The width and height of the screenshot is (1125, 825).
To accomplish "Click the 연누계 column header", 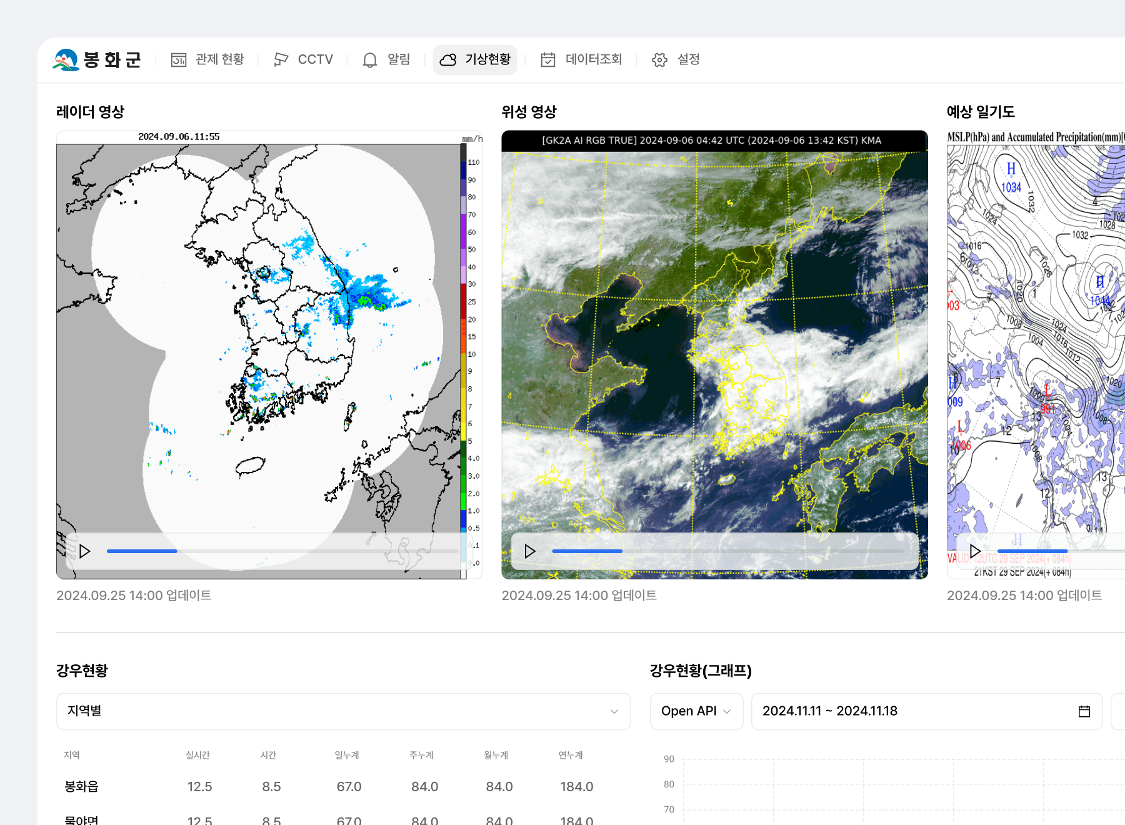I will click(x=571, y=755).
